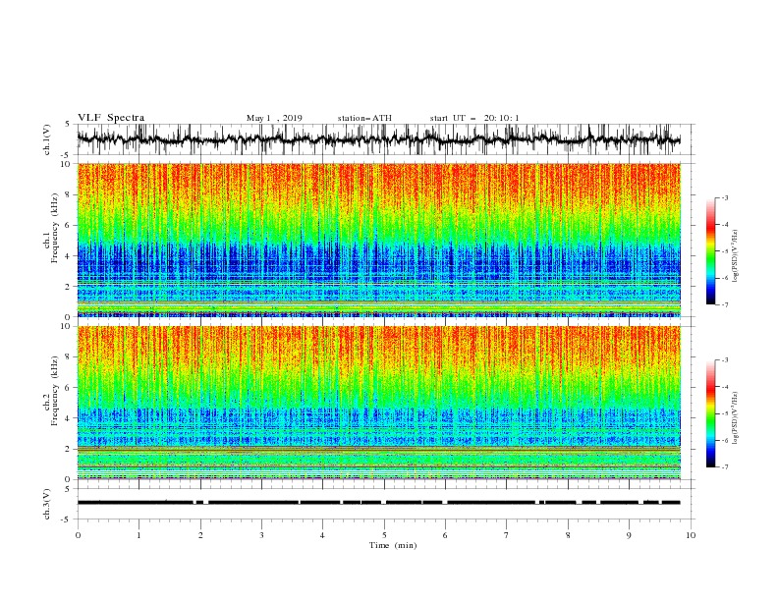Image resolution: width=778 pixels, height=601 pixels.
Task: Select the "May 1 , 2019" date text
Action: [x=274, y=118]
